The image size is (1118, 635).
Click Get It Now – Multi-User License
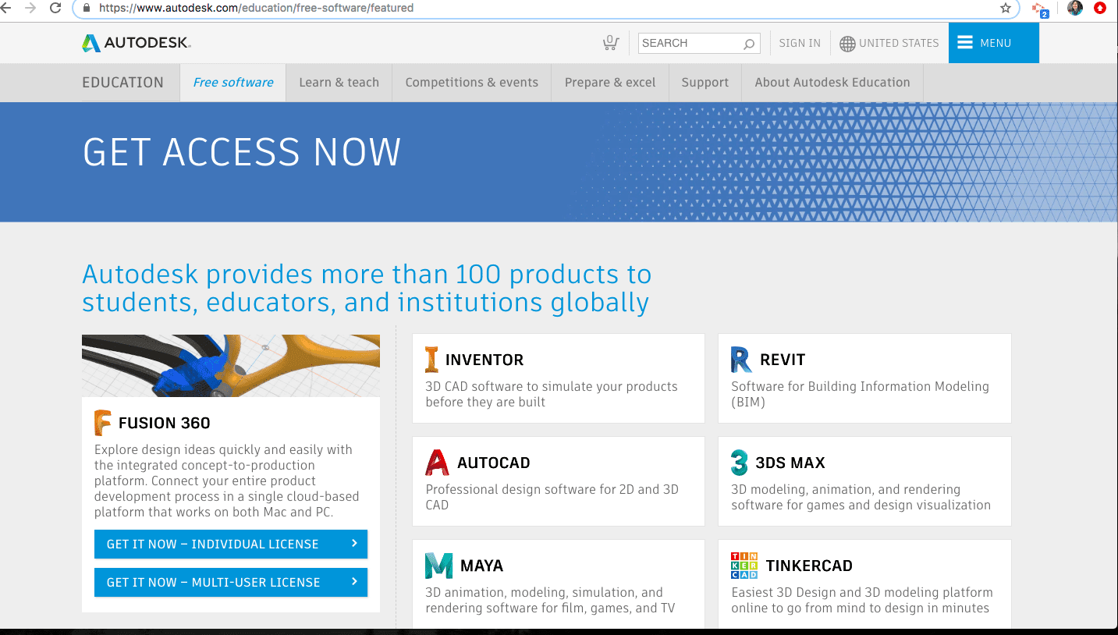[x=231, y=583]
